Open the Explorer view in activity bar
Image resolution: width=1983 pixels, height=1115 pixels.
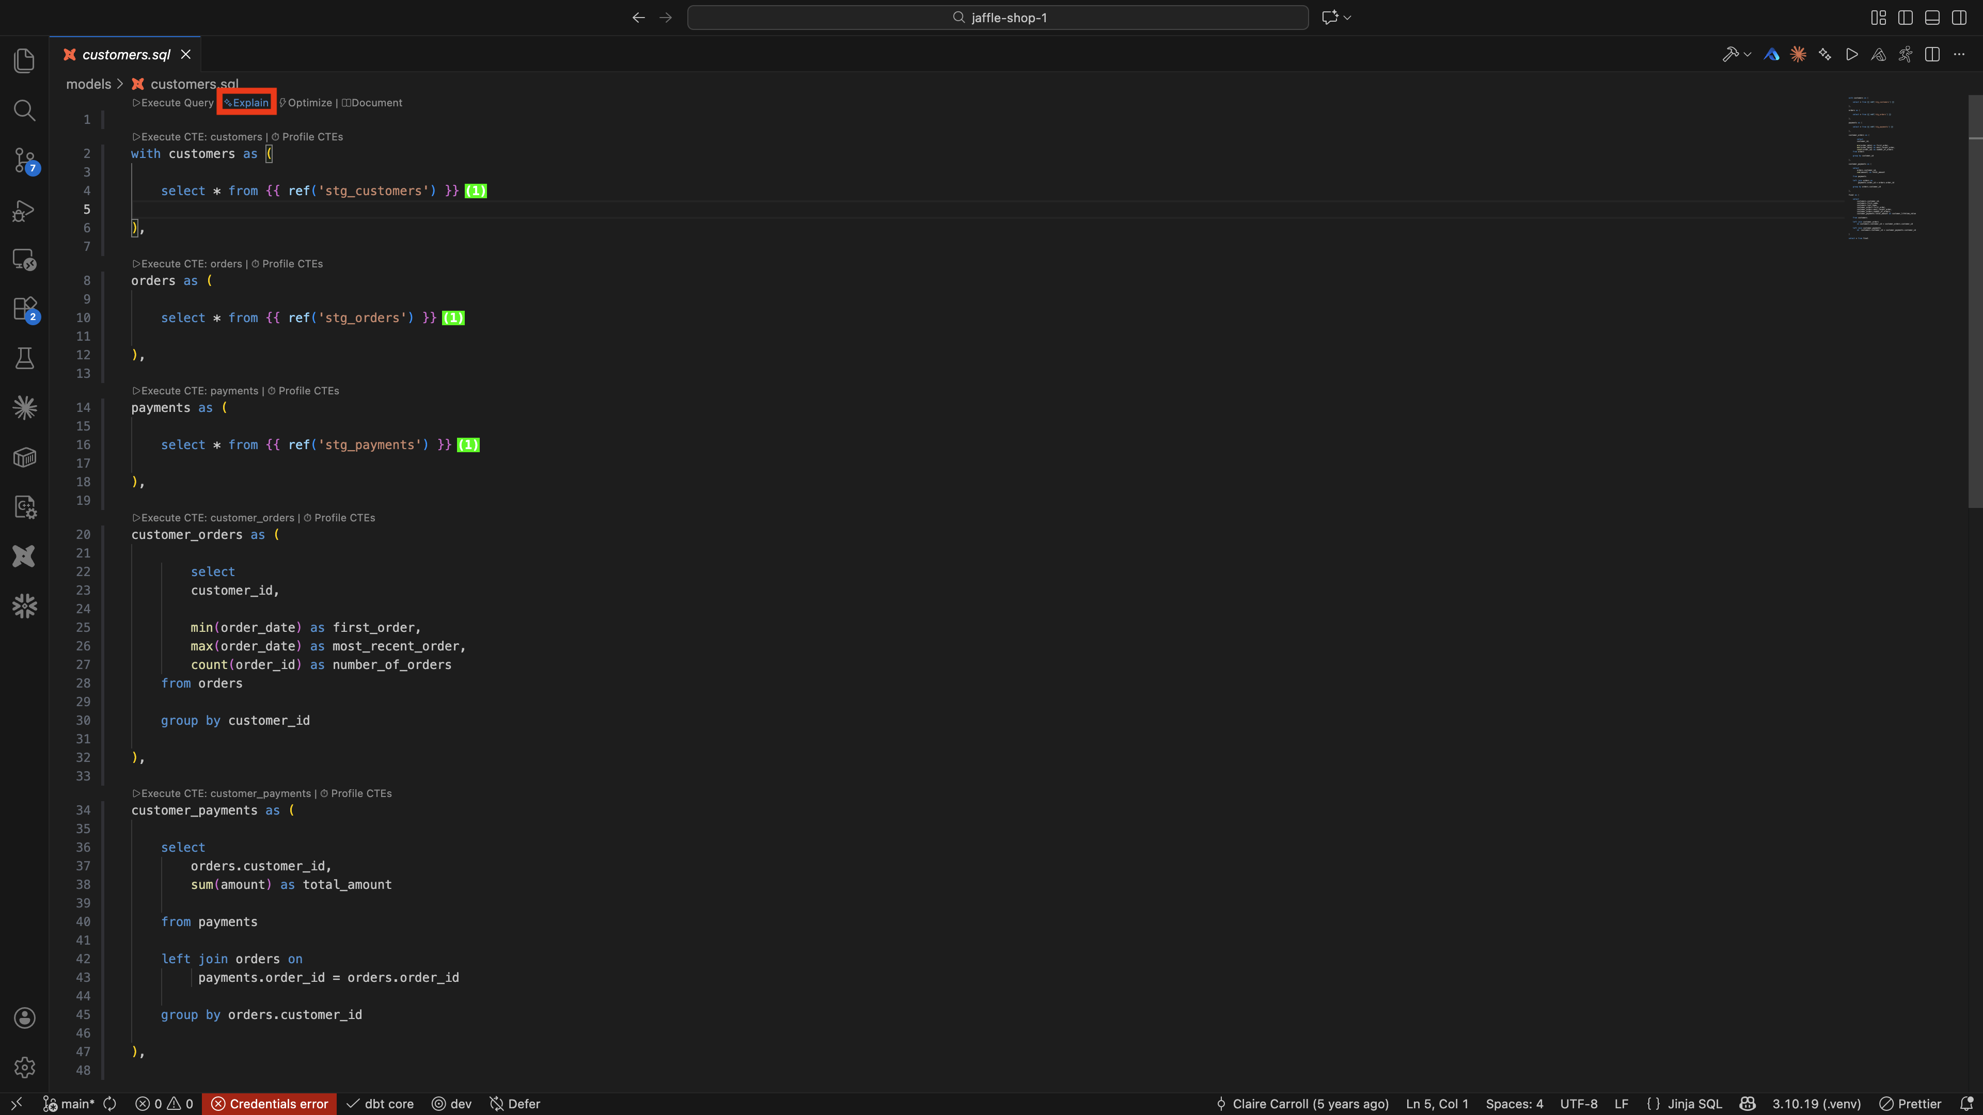pyautogui.click(x=25, y=61)
